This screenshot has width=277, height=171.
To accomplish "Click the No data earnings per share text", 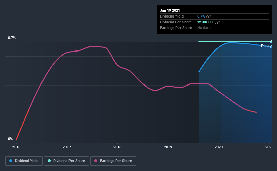I will coord(204,28).
